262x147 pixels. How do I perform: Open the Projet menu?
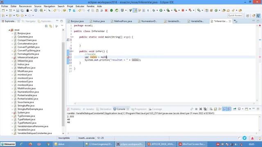(x=70, y=6)
